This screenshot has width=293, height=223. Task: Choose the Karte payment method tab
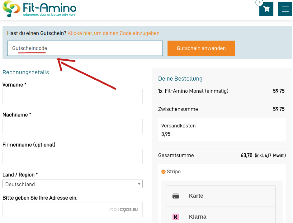221,196
